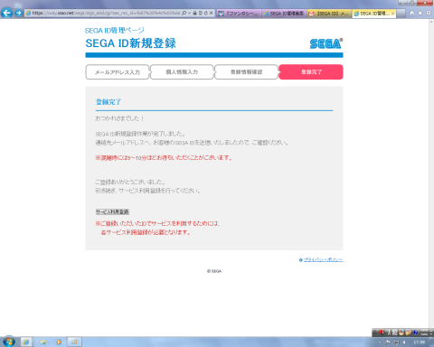Open the network tray icon

coord(397,342)
